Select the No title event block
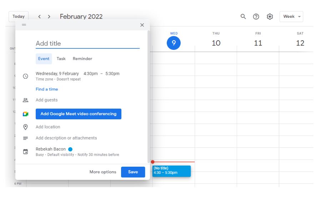 click(171, 171)
